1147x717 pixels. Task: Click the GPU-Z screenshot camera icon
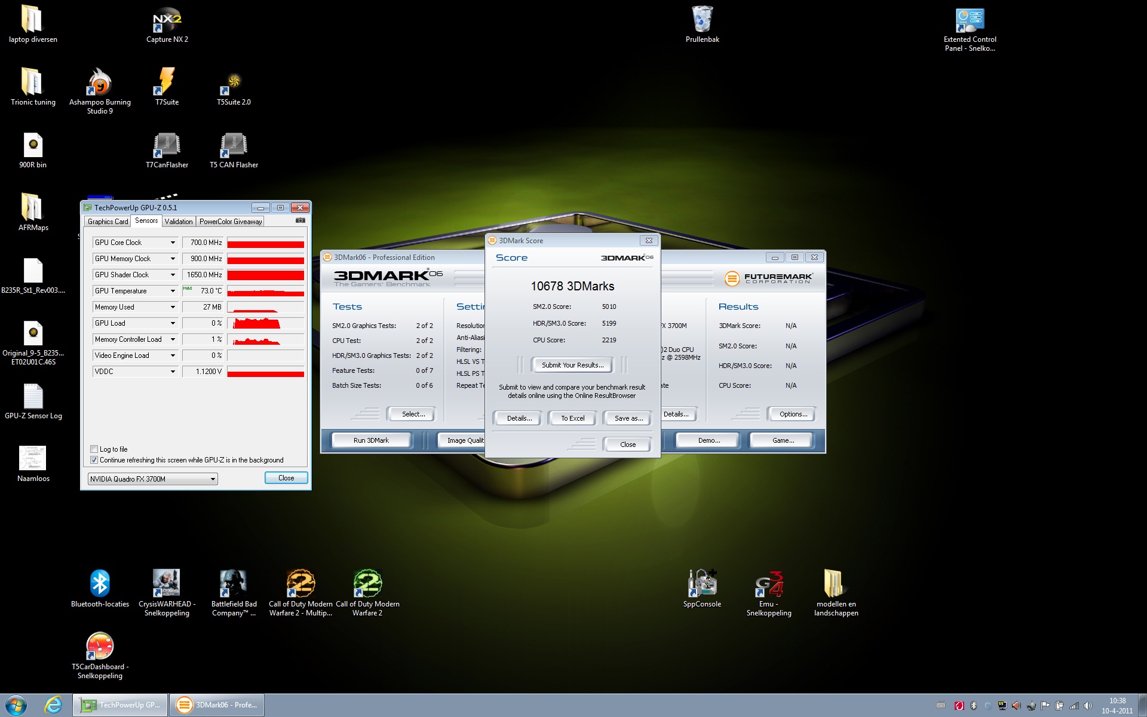[x=300, y=220]
